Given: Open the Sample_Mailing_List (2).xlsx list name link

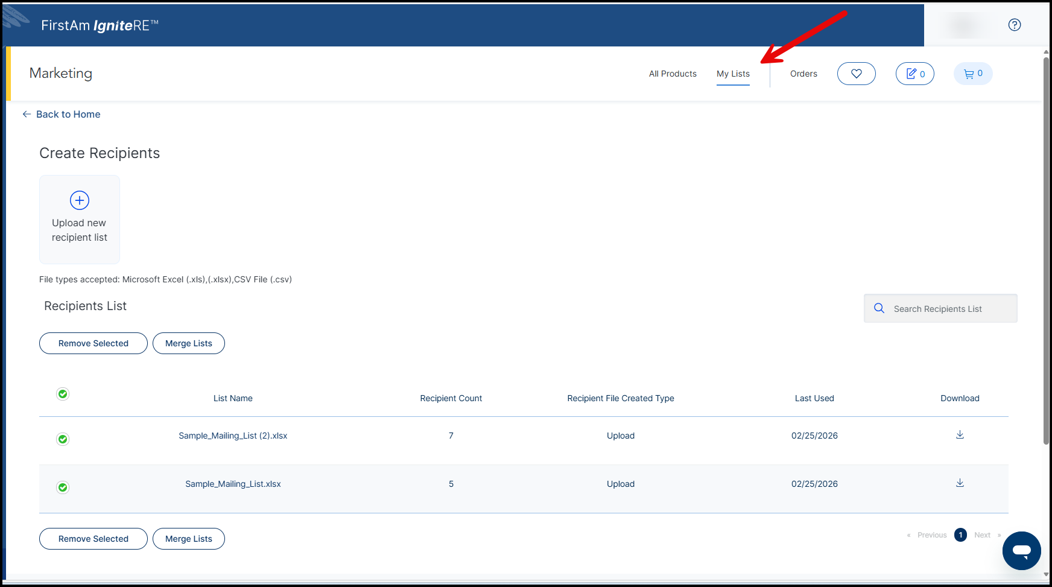Looking at the screenshot, I should point(233,436).
